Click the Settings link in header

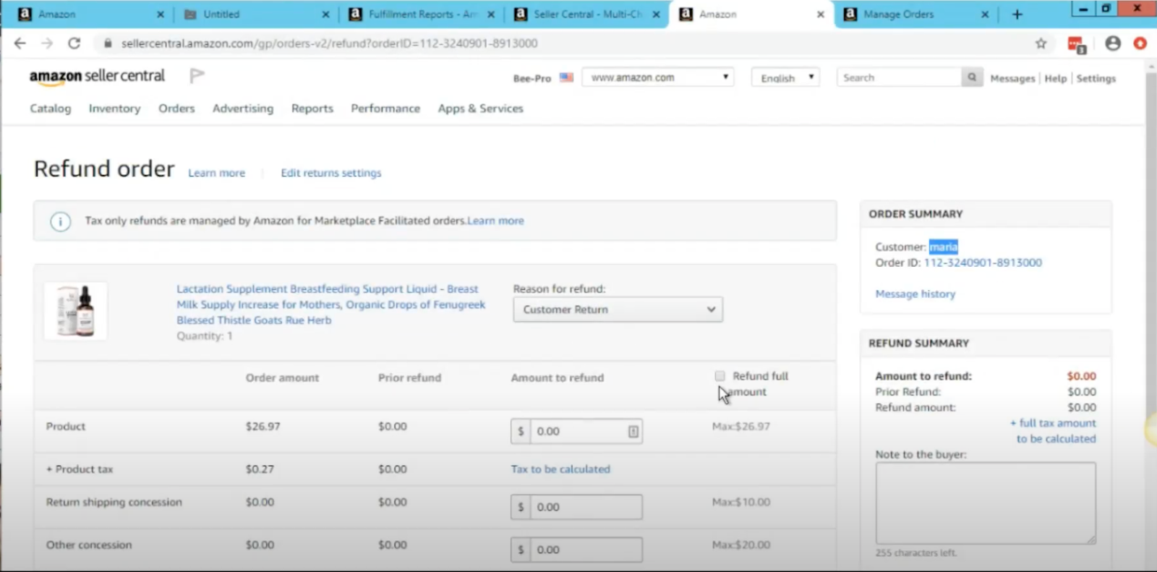click(x=1096, y=78)
